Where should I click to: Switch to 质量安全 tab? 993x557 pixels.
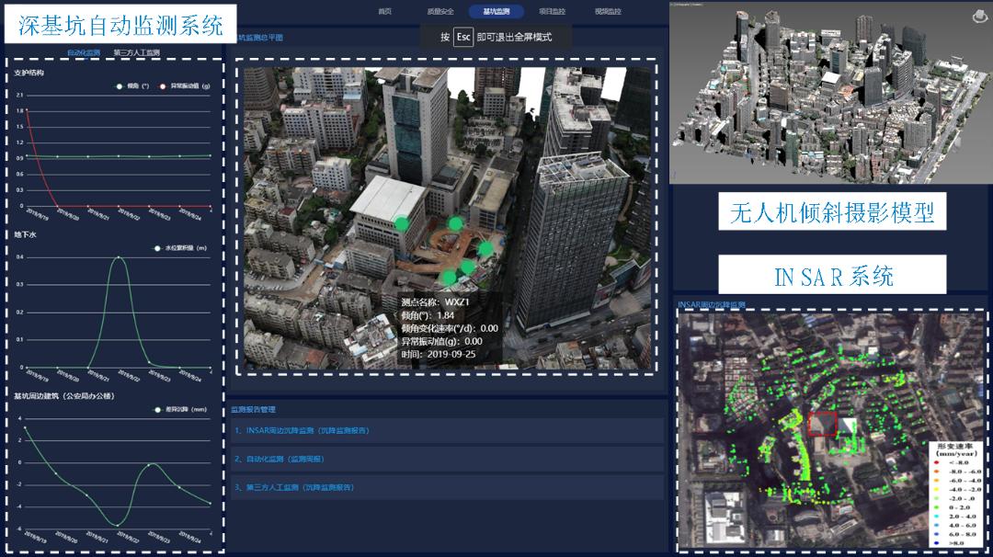tap(440, 12)
